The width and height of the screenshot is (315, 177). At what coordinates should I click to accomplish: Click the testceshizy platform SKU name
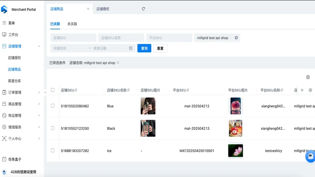click(x=274, y=151)
